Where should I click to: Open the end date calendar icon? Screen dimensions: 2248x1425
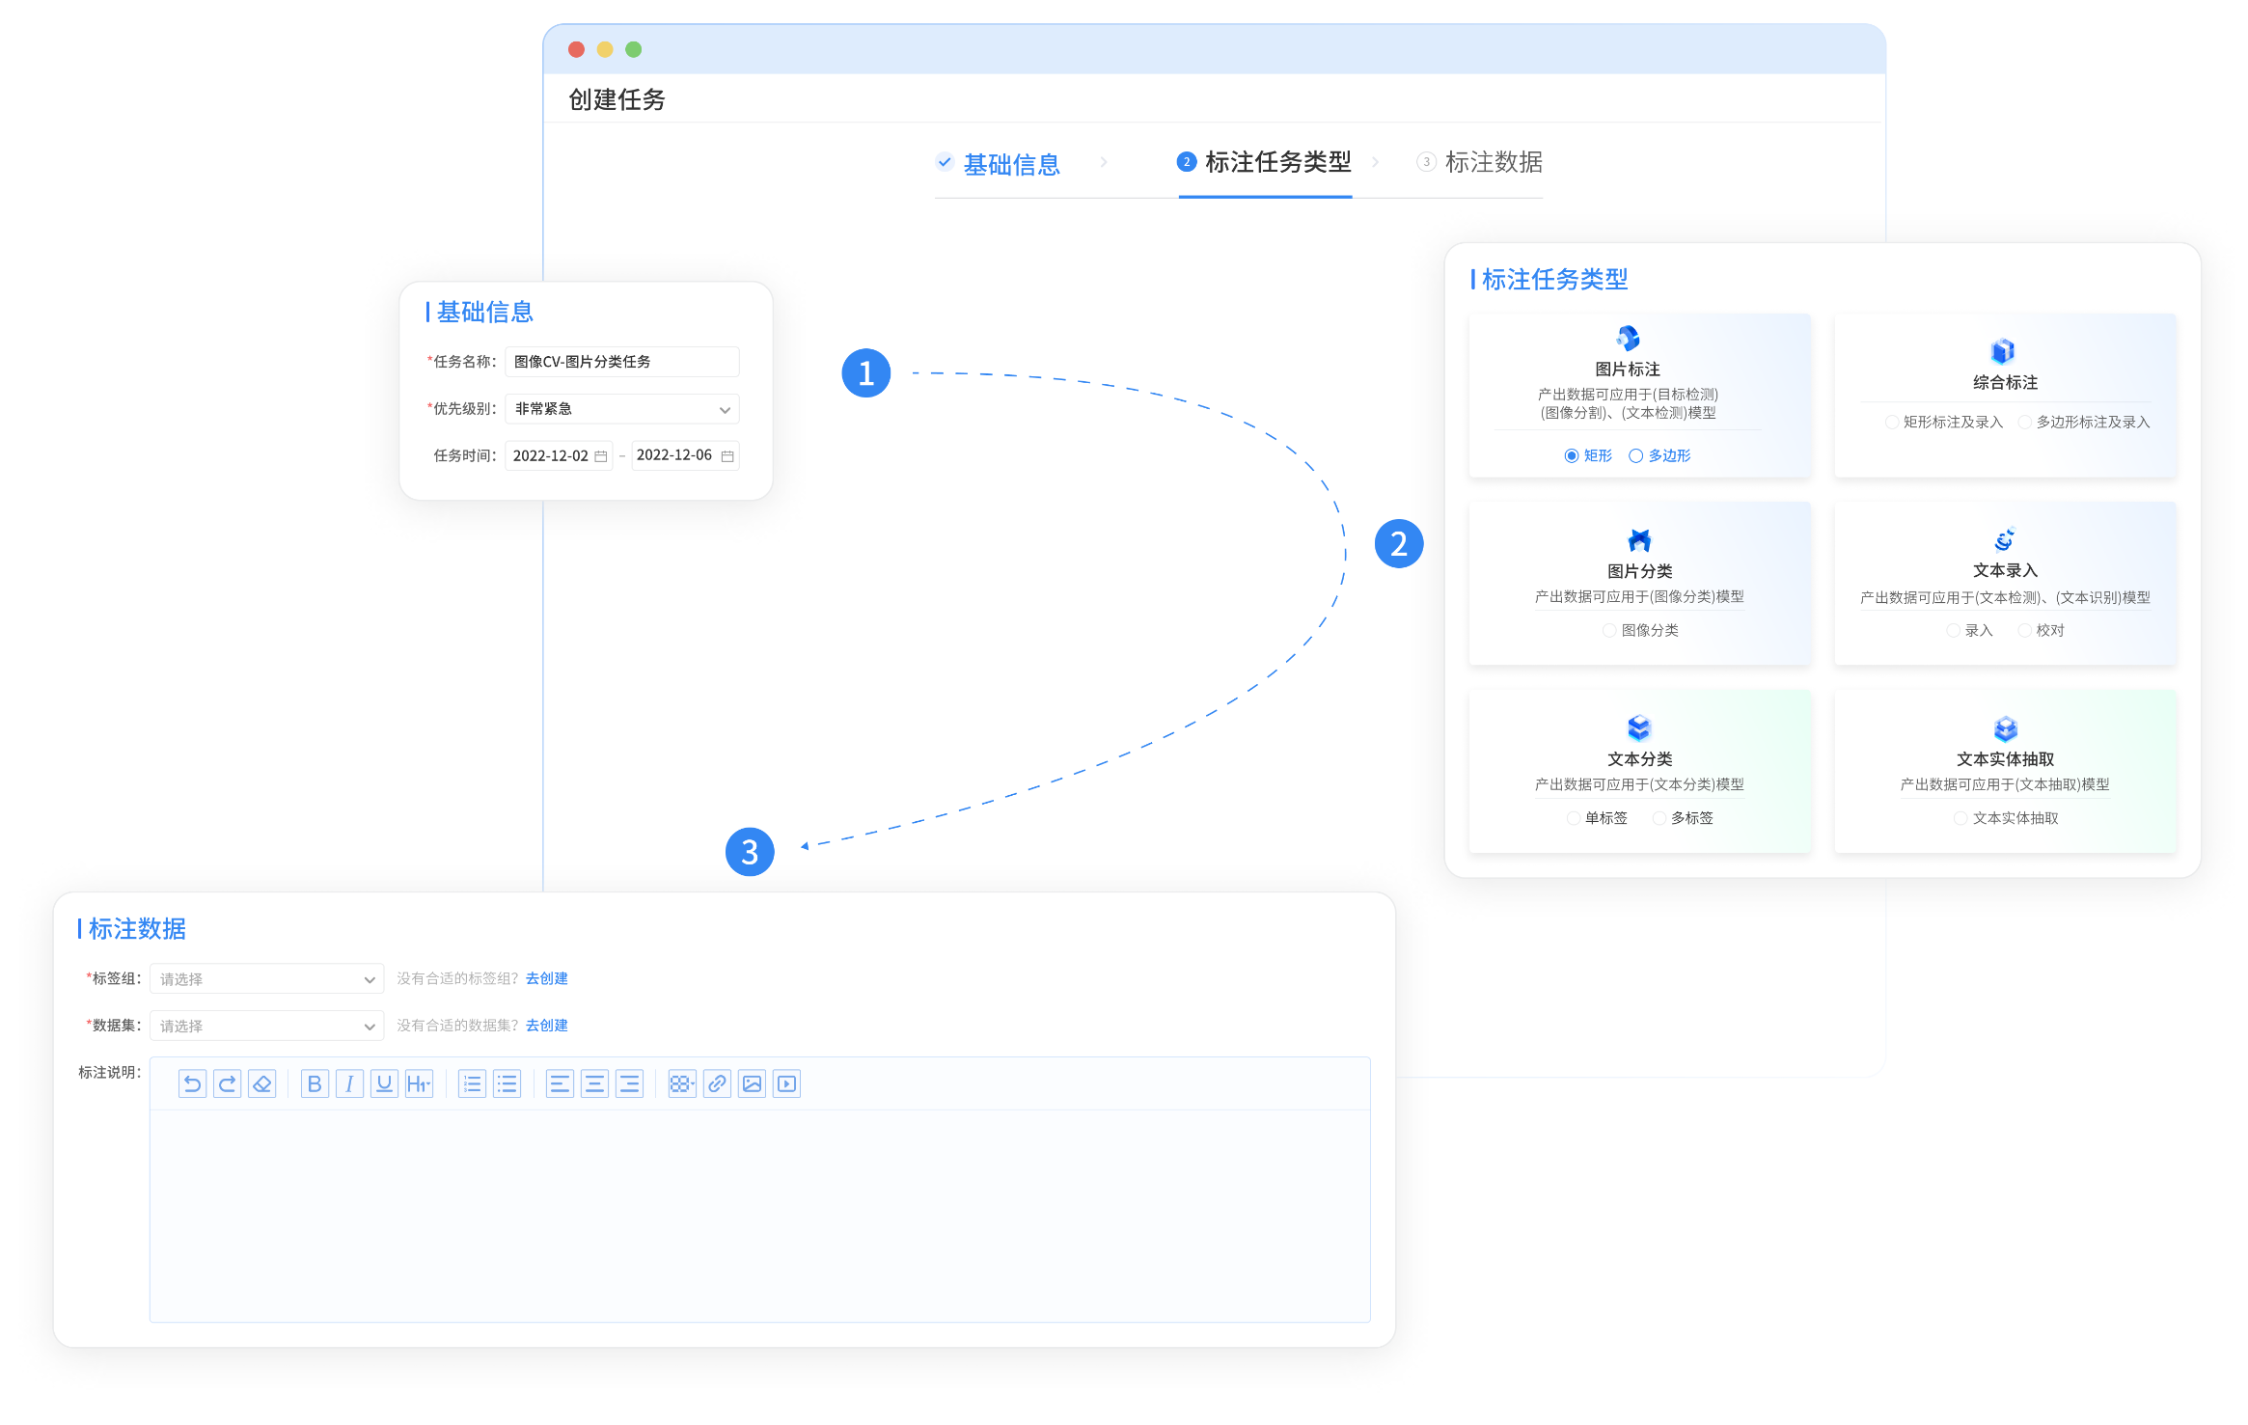727,456
